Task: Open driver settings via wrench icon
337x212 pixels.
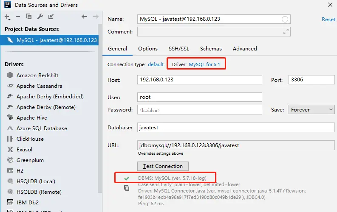Action: pos(40,17)
